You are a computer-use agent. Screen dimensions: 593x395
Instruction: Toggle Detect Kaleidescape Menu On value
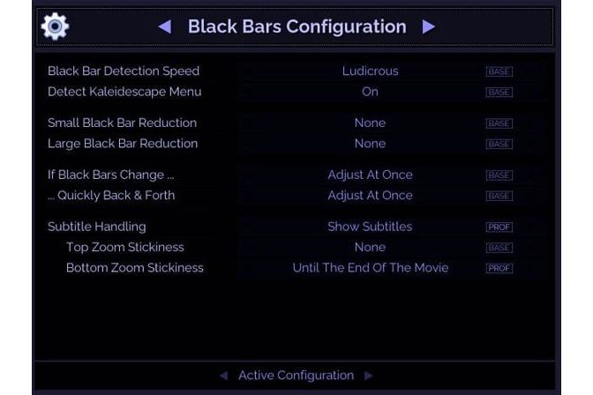point(370,92)
